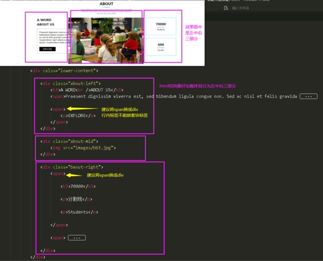Expand the collapsed ellipsis after the long span text
Viewport: 323px width, 261px height.
(x=309, y=96)
